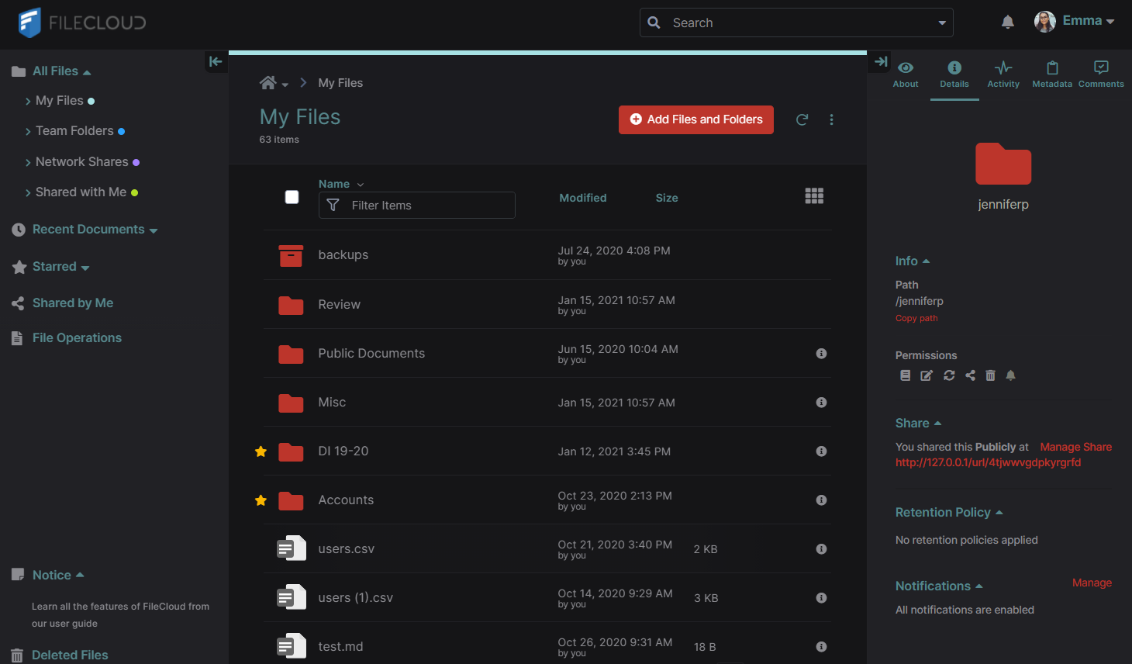Screen dimensions: 1132x664
Task: Refresh the My Files listing
Action: (802, 119)
